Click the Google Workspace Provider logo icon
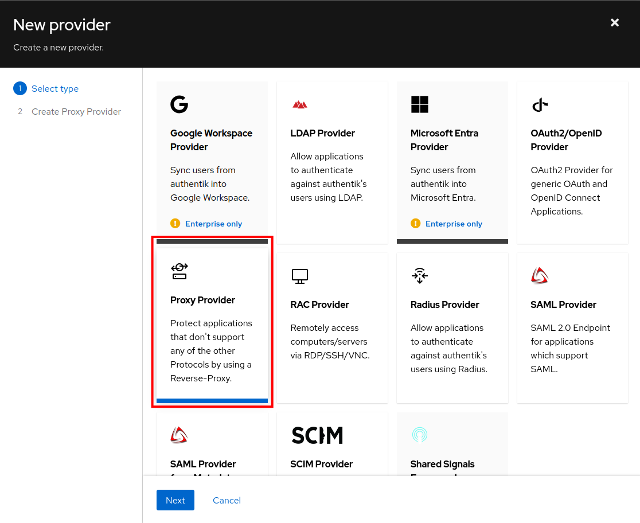The width and height of the screenshot is (640, 523). tap(179, 104)
